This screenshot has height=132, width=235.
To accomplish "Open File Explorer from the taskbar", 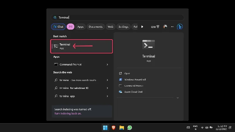I will pos(122,128).
